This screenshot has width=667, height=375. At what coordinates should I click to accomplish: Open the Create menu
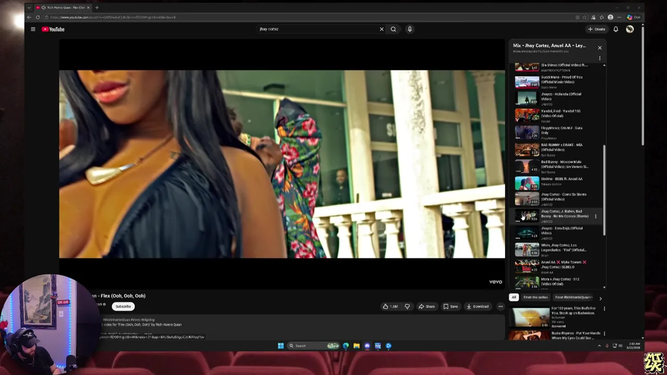tap(597, 29)
